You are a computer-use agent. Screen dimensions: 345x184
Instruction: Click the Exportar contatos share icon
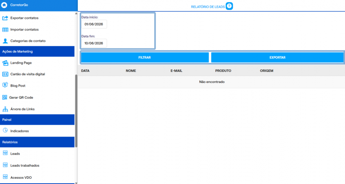click(5, 18)
